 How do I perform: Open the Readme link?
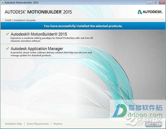tap(58, 124)
